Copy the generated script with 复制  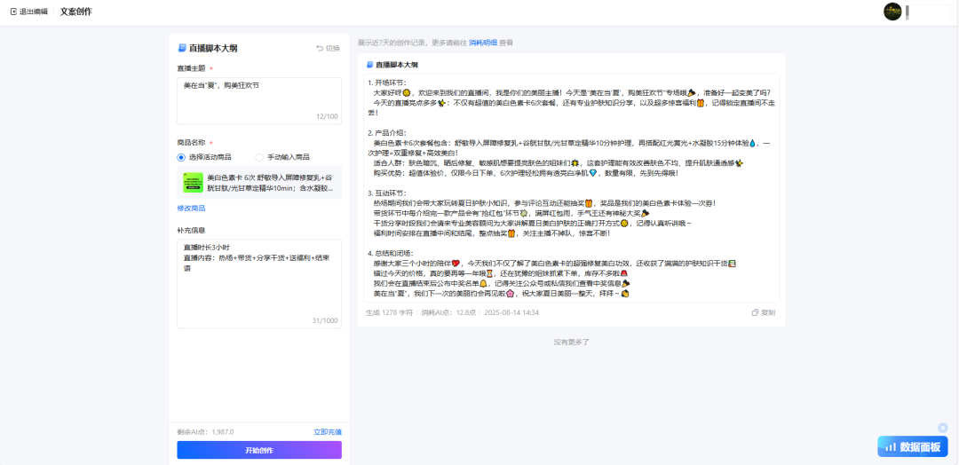(x=763, y=312)
